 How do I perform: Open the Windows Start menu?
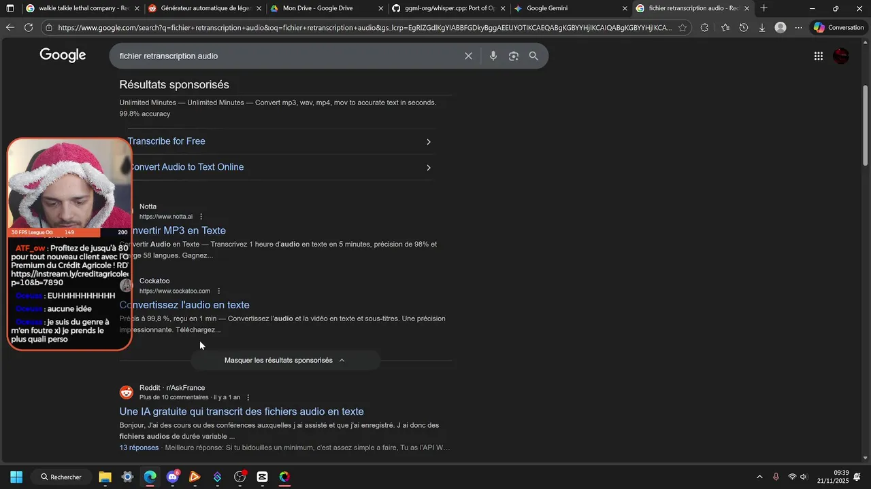pyautogui.click(x=16, y=477)
